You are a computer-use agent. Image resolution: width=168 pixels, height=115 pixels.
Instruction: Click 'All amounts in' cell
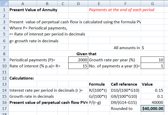(127, 48)
